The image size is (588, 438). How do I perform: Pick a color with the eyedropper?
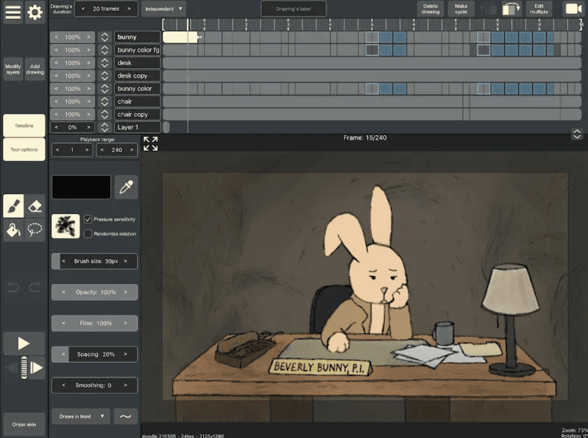point(126,187)
